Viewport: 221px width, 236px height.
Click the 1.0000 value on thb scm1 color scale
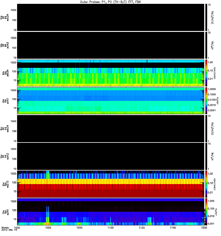(x=212, y=89)
